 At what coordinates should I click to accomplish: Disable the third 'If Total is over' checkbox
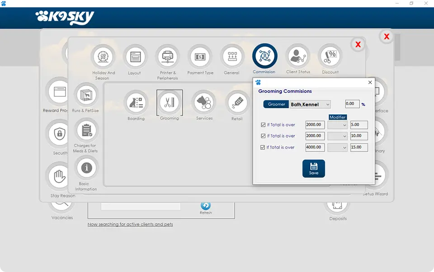[x=264, y=148]
